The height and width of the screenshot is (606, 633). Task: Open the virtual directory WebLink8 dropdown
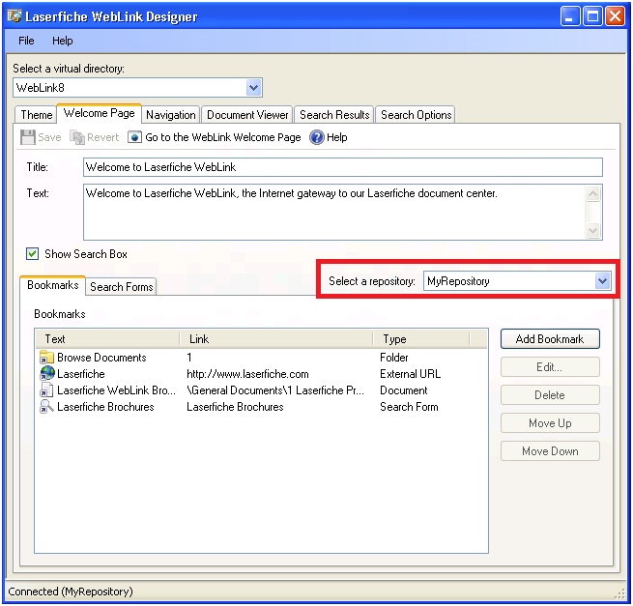coord(253,88)
